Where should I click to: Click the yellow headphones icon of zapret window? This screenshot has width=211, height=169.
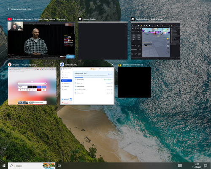[119, 65]
